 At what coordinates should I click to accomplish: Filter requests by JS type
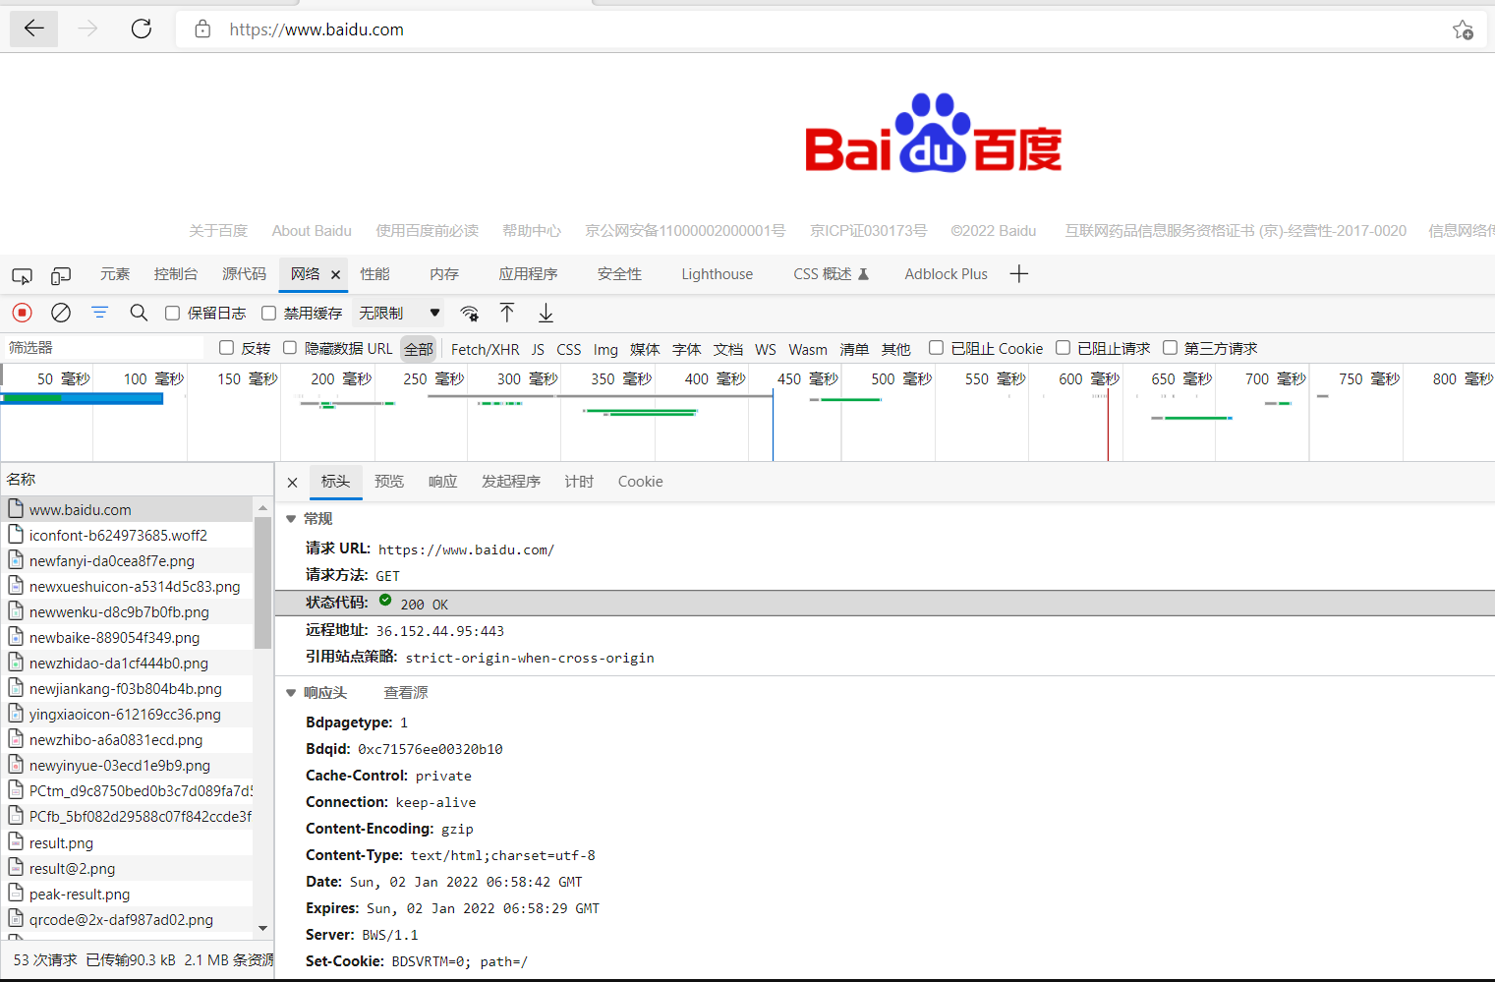coord(538,349)
